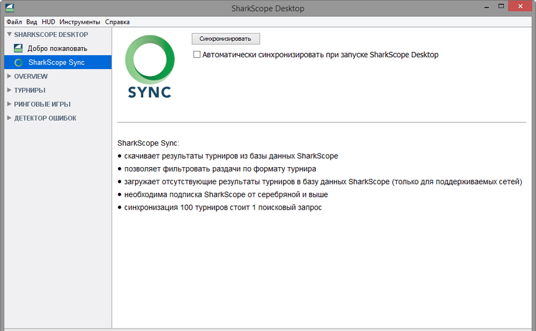
Task: Close the SharkScope Desktop window
Action: (x=520, y=6)
